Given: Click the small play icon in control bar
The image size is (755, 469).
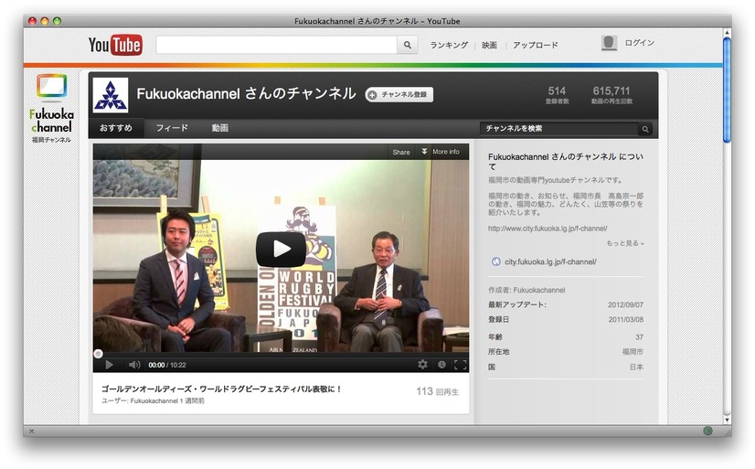Looking at the screenshot, I should [110, 365].
